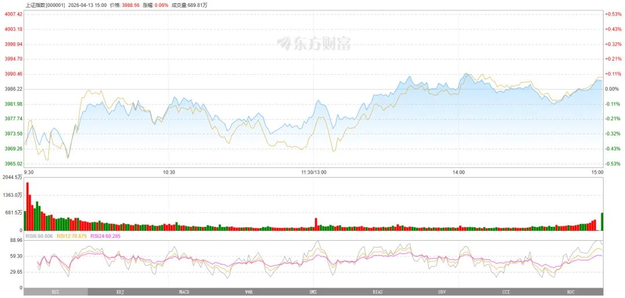Viewport: 625px width, 298px height.
Task: Click the 4003.18 price axis label
Action: pyautogui.click(x=14, y=29)
